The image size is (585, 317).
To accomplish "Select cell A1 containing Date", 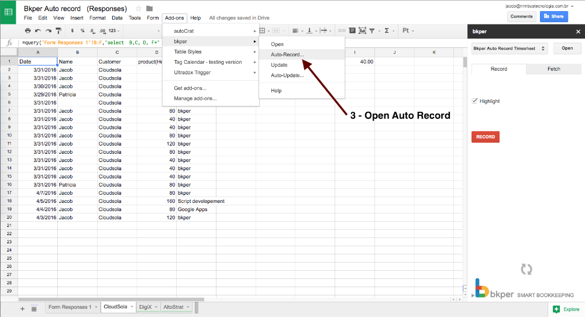I will click(37, 61).
